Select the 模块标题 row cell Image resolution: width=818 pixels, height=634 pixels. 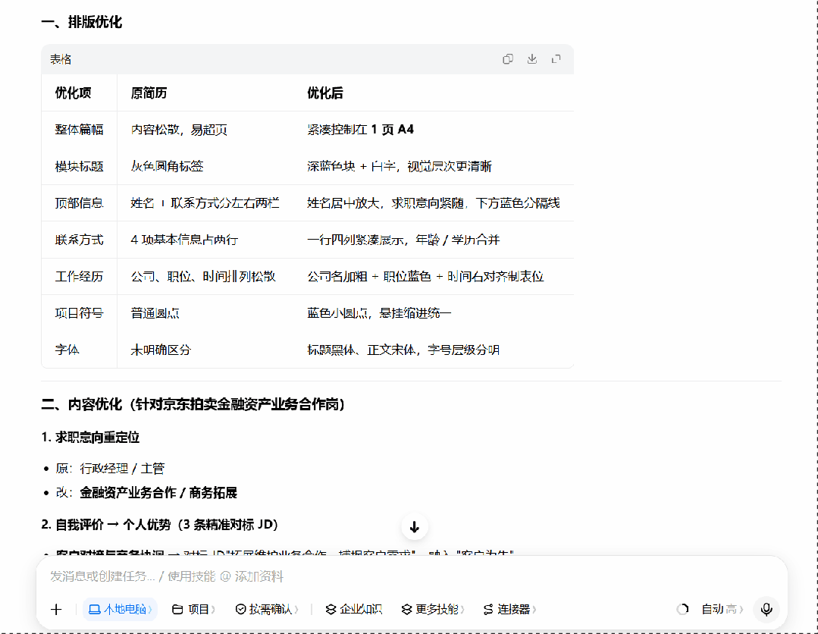pyautogui.click(x=80, y=166)
